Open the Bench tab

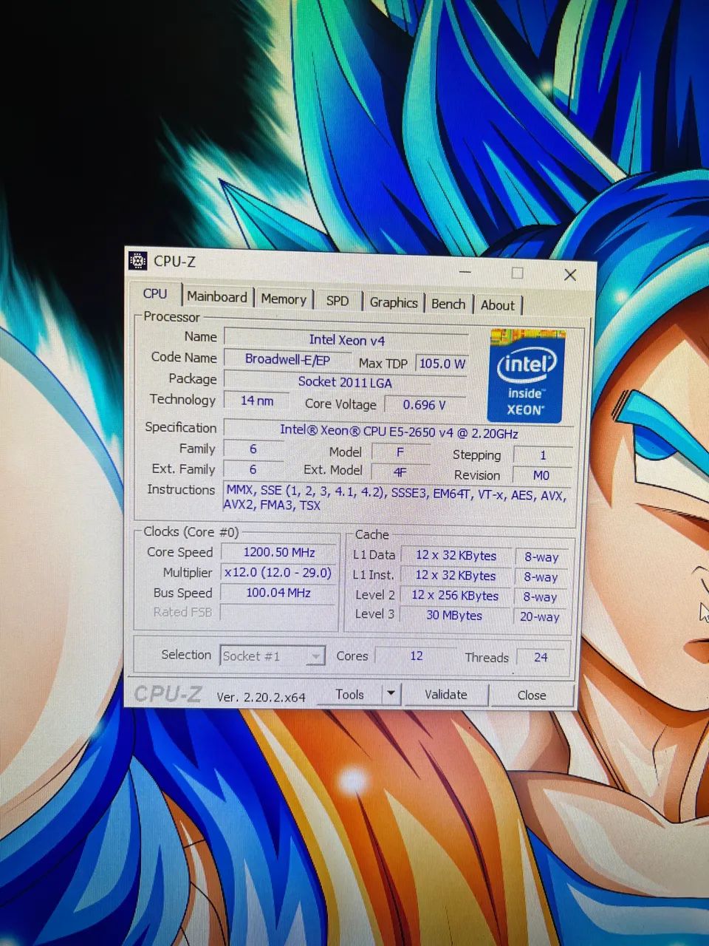[x=448, y=304]
